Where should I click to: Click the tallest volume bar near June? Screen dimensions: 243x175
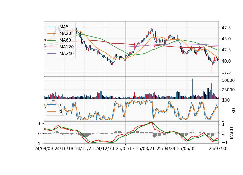pos(192,89)
